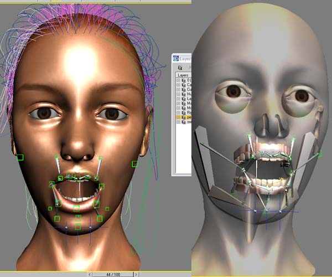The width and height of the screenshot is (332, 277).
Task: Expand the layer starting with 'Mo'
Action: point(178,108)
